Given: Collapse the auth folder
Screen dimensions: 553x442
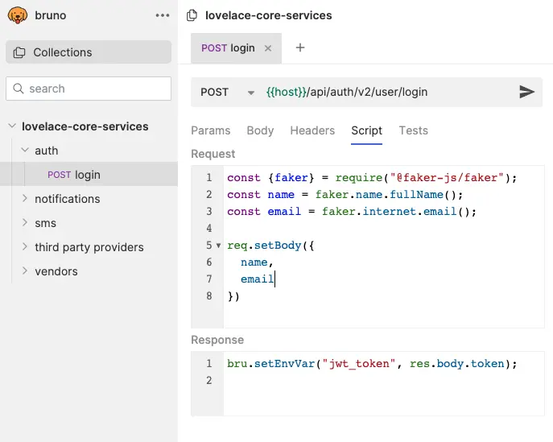Looking at the screenshot, I should click(x=25, y=150).
